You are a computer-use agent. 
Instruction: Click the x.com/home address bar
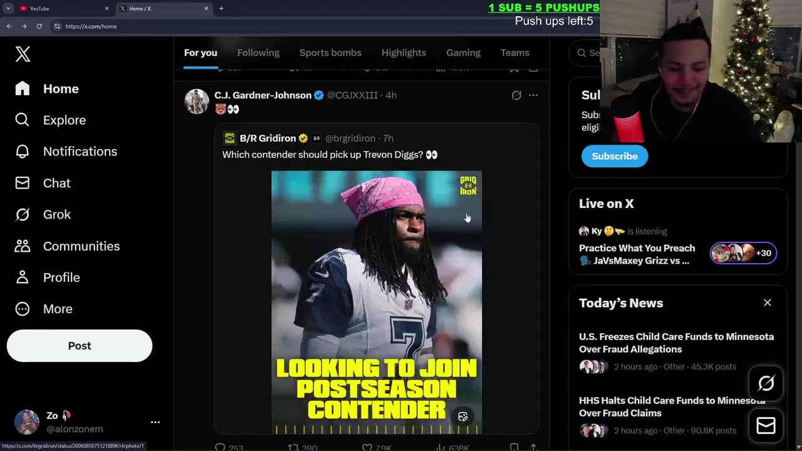click(x=91, y=26)
